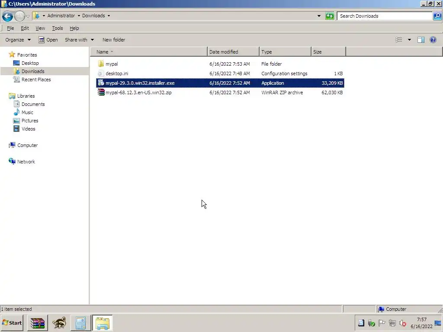Open Help with the question mark icon
The image size is (443, 332).
click(433, 40)
